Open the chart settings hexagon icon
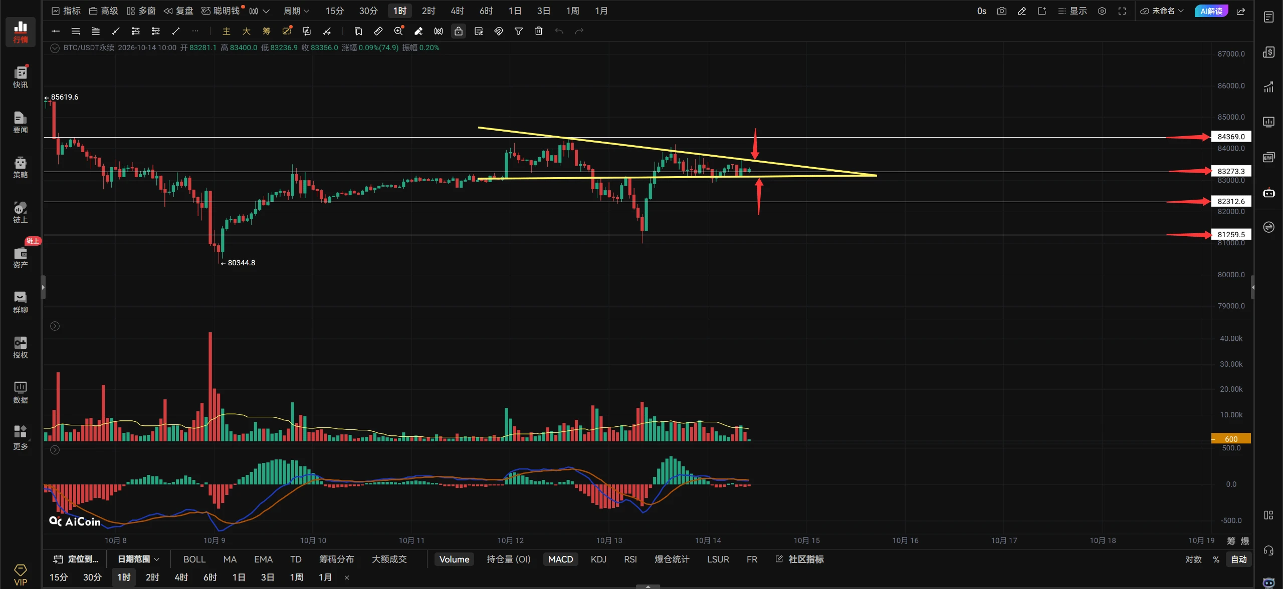The image size is (1283, 589). point(1102,11)
